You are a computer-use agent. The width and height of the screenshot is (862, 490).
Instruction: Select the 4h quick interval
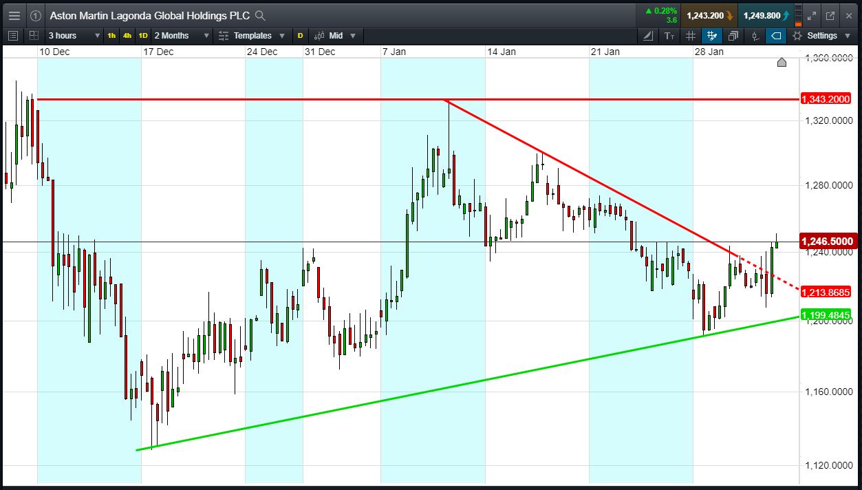[x=127, y=36]
